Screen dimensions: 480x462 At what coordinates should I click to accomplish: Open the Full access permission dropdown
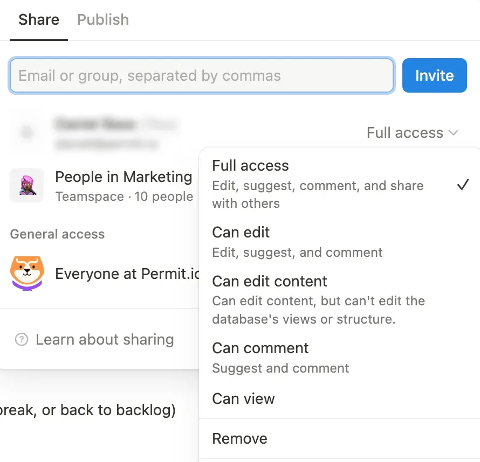pyautogui.click(x=412, y=132)
